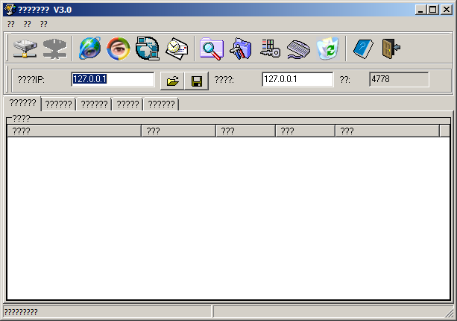The height and width of the screenshot is (321, 457).
Task: Click the blue help book icon
Action: (362, 49)
